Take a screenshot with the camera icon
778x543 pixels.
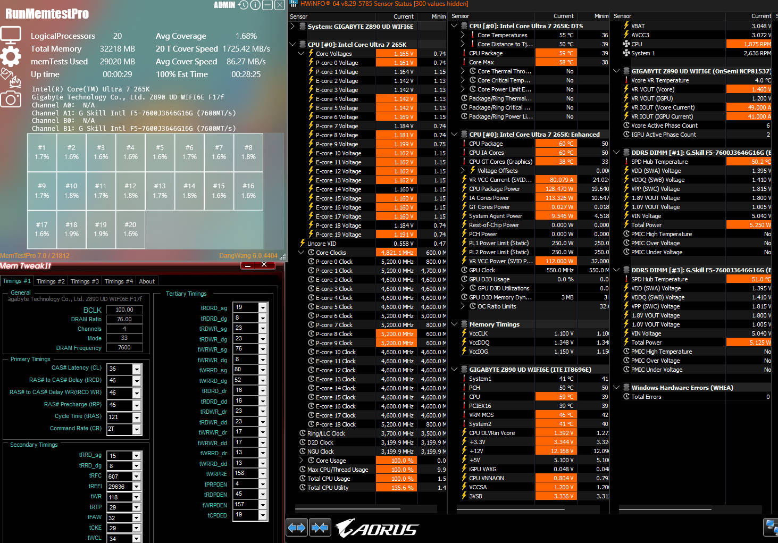(x=11, y=98)
